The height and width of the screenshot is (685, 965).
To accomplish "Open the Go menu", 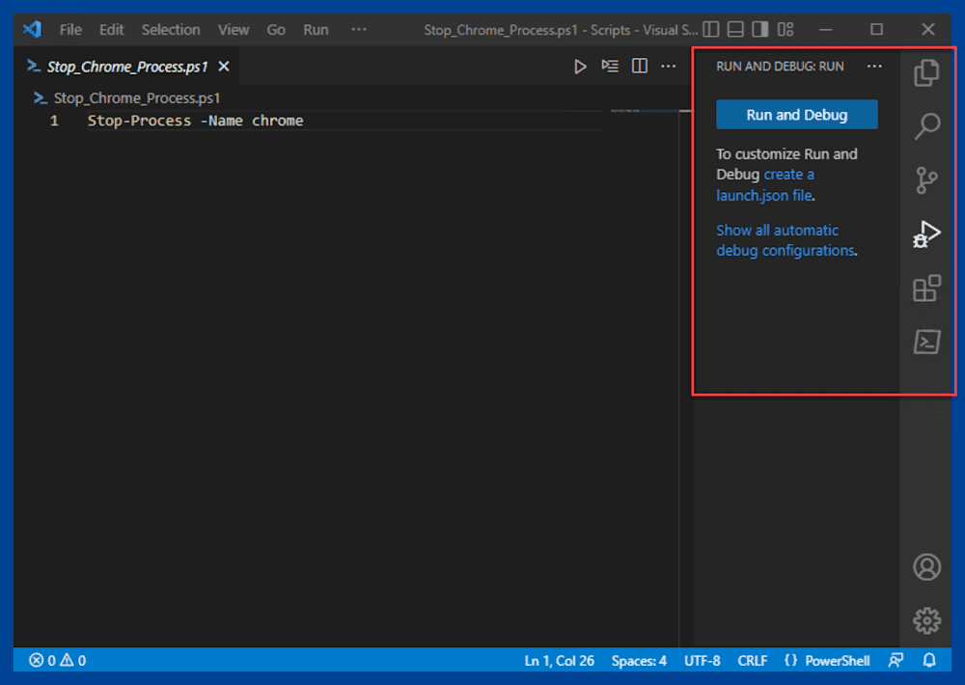I will click(x=276, y=30).
